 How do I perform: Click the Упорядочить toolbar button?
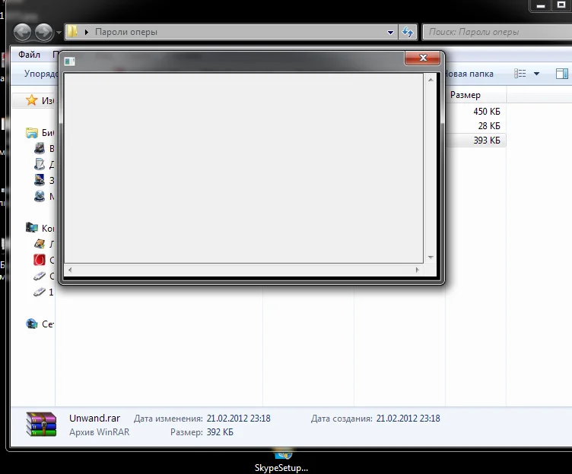point(41,74)
